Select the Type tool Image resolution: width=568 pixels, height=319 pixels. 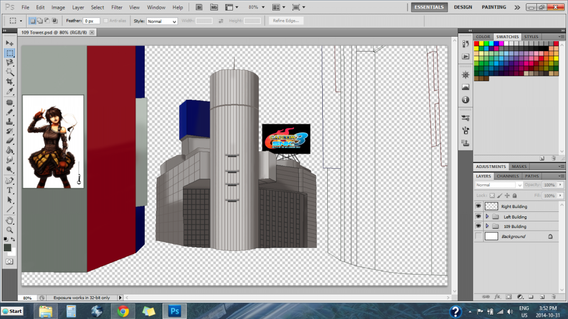pos(9,190)
